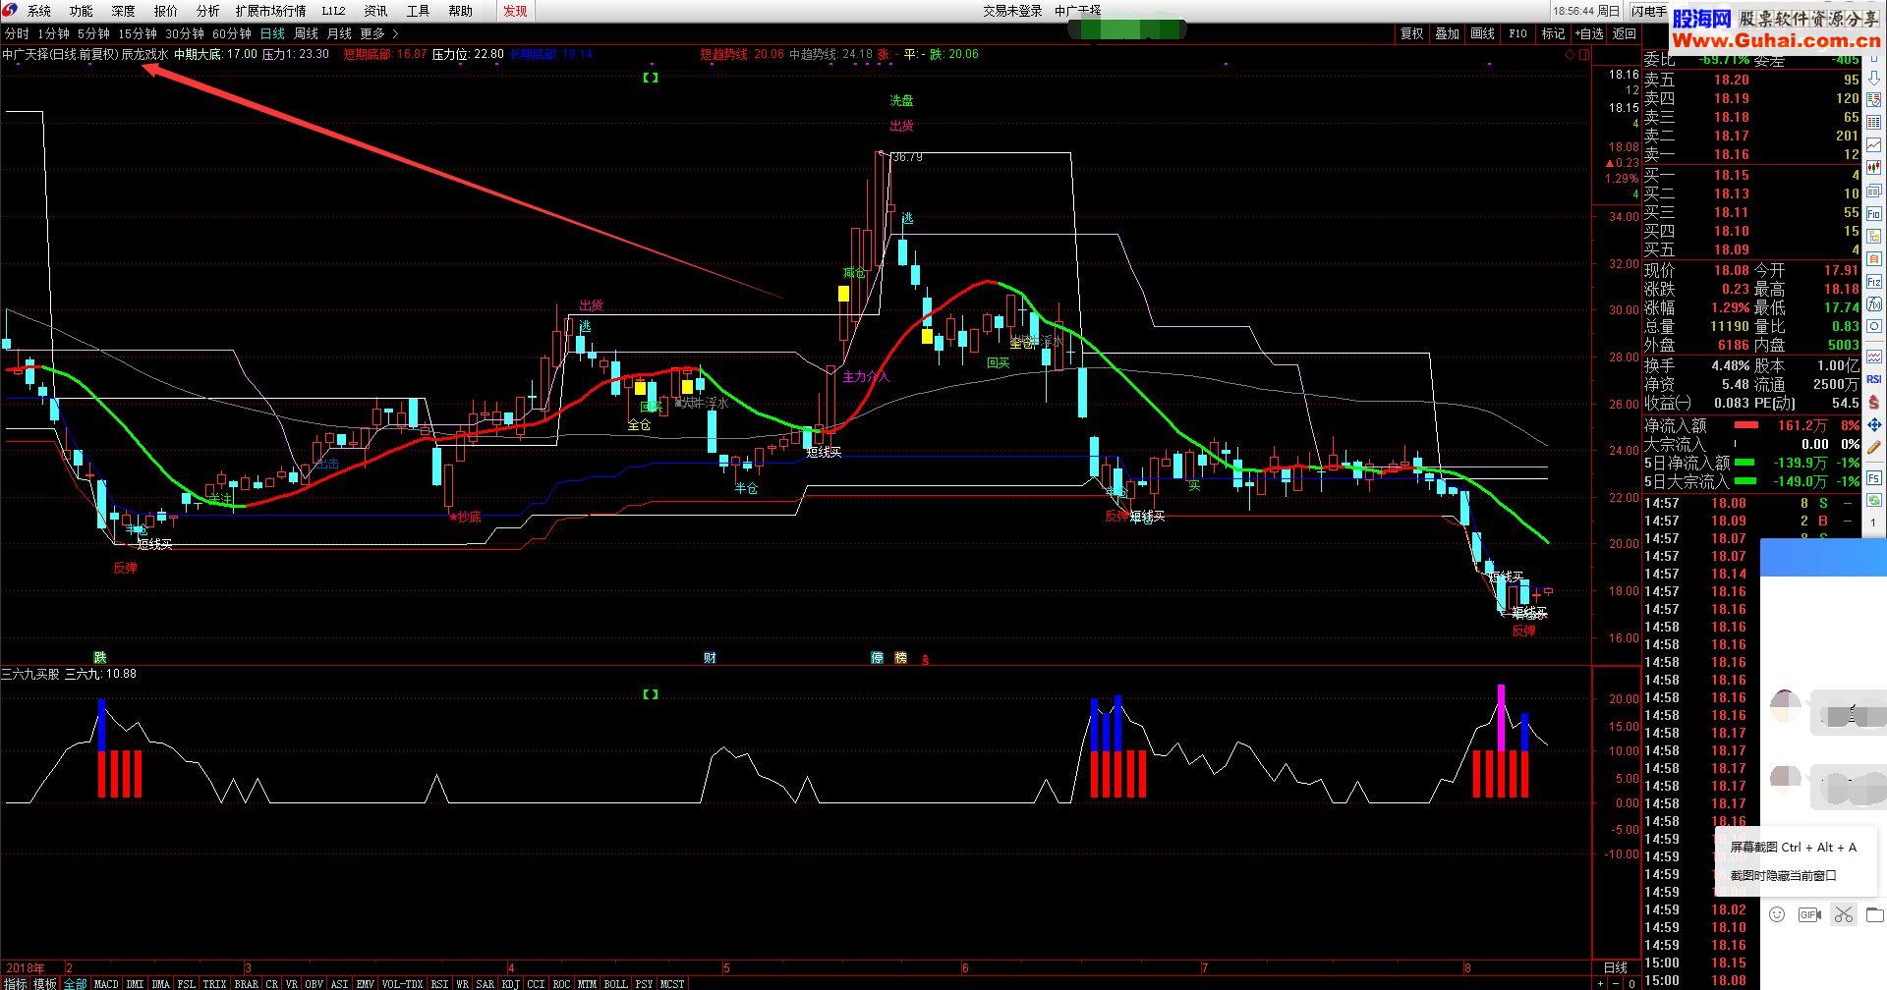Click the 财 marker below chart

click(x=710, y=657)
